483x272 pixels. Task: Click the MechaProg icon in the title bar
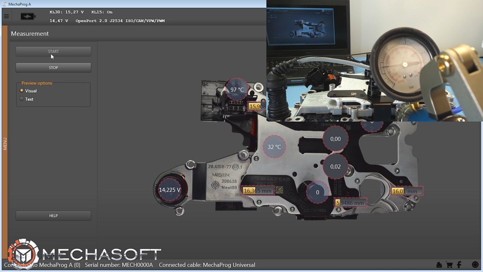point(5,3)
